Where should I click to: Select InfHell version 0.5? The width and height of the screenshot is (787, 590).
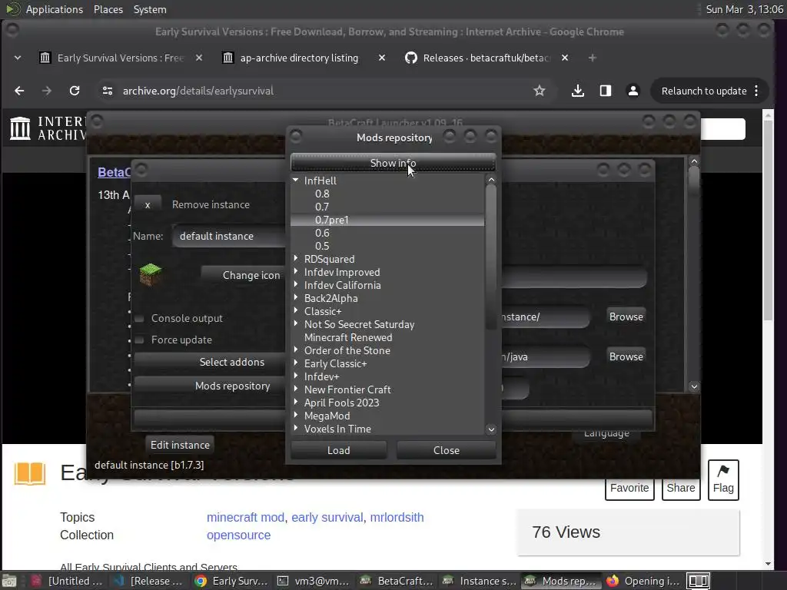[322, 246]
